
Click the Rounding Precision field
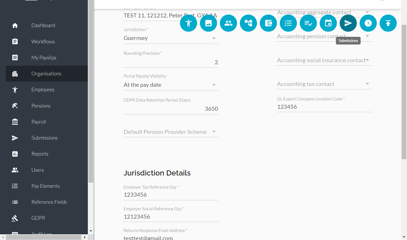171,62
